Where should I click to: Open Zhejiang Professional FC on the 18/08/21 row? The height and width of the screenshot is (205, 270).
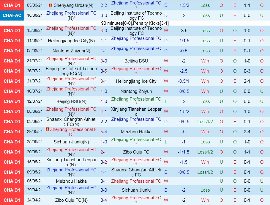pos(71,15)
